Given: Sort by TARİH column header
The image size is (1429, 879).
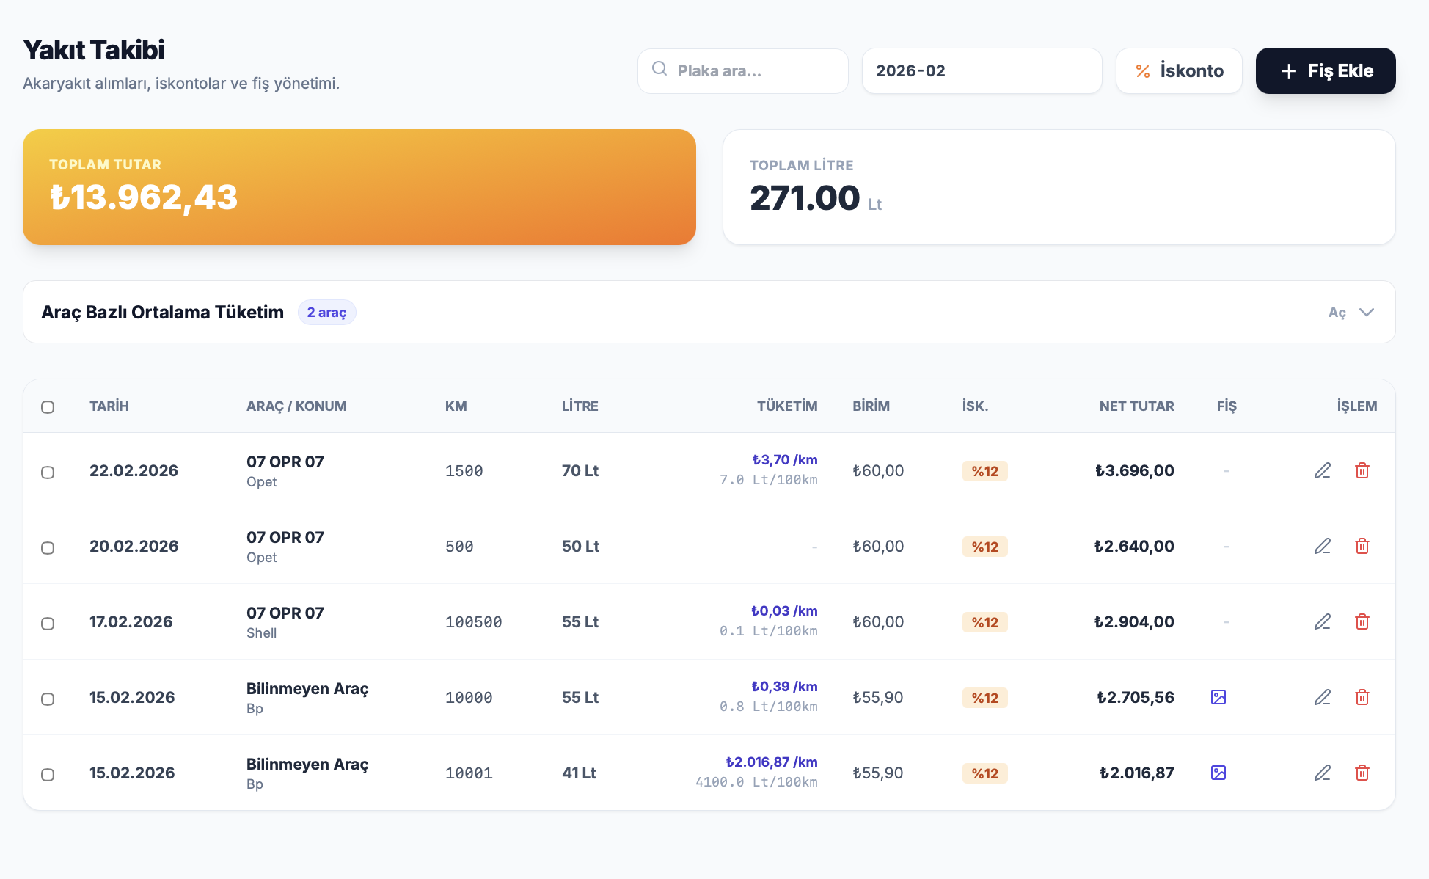Looking at the screenshot, I should [109, 406].
